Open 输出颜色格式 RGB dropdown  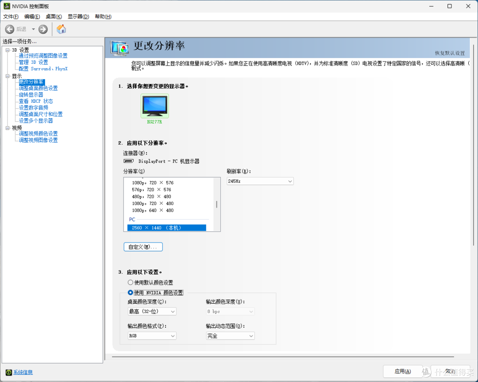(x=152, y=336)
